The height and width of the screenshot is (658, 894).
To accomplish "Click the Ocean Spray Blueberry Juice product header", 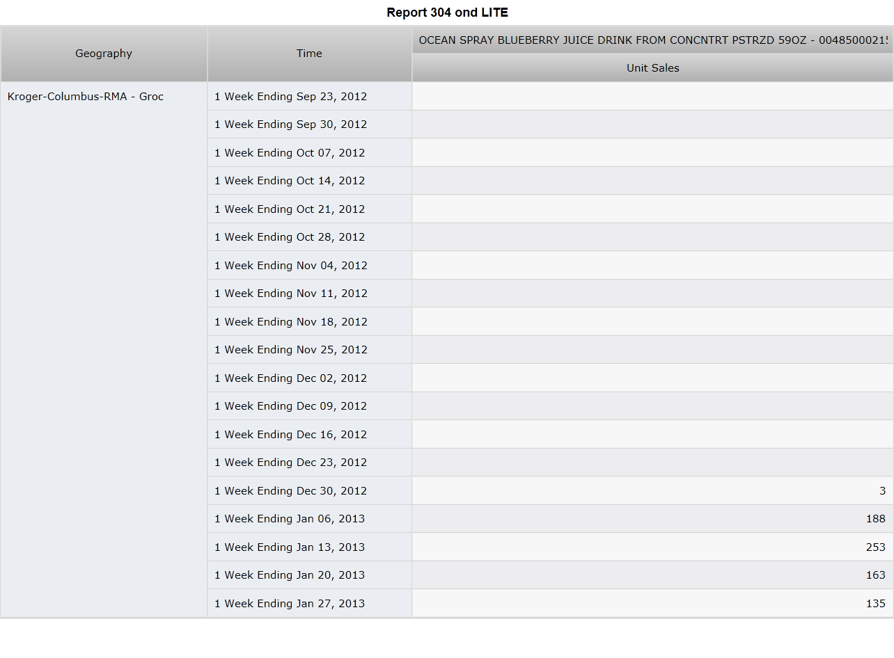I will click(x=652, y=40).
